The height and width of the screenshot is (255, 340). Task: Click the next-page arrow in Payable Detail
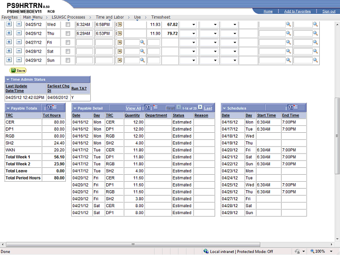click(200, 108)
